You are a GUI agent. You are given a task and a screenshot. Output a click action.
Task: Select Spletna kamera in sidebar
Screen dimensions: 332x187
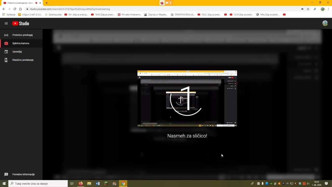21,43
